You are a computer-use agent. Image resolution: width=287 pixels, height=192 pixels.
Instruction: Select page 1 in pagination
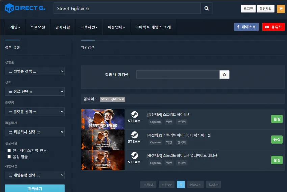click(x=181, y=185)
